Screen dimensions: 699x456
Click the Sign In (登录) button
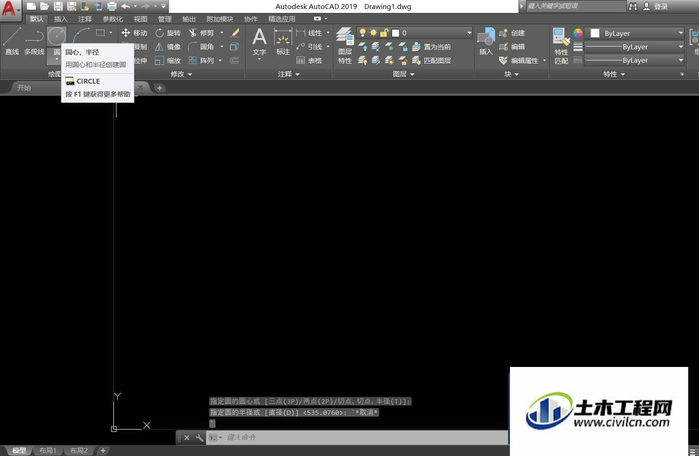[656, 6]
